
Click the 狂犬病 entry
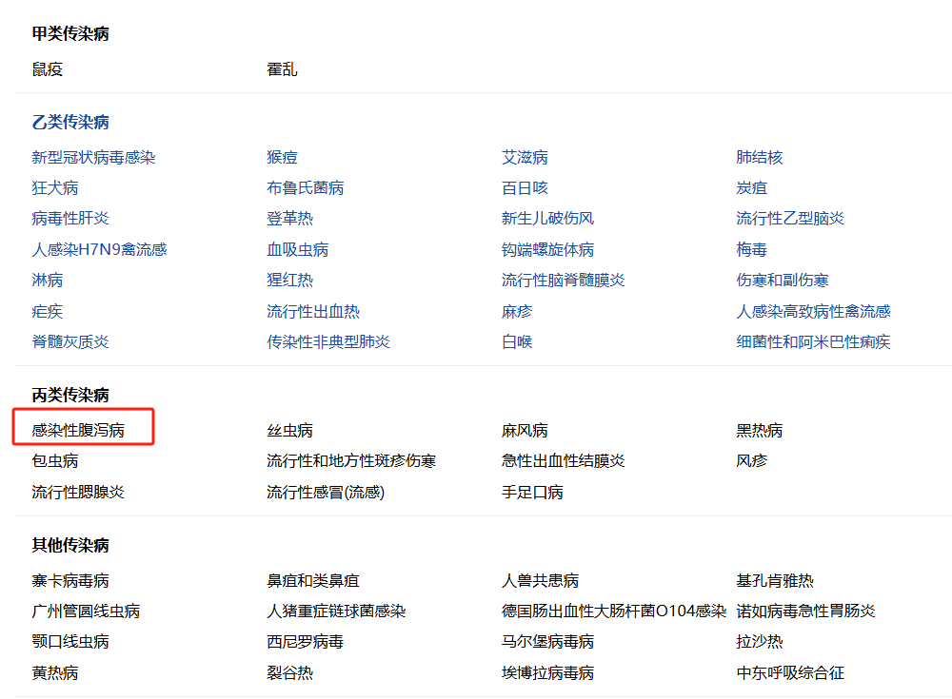pos(55,188)
